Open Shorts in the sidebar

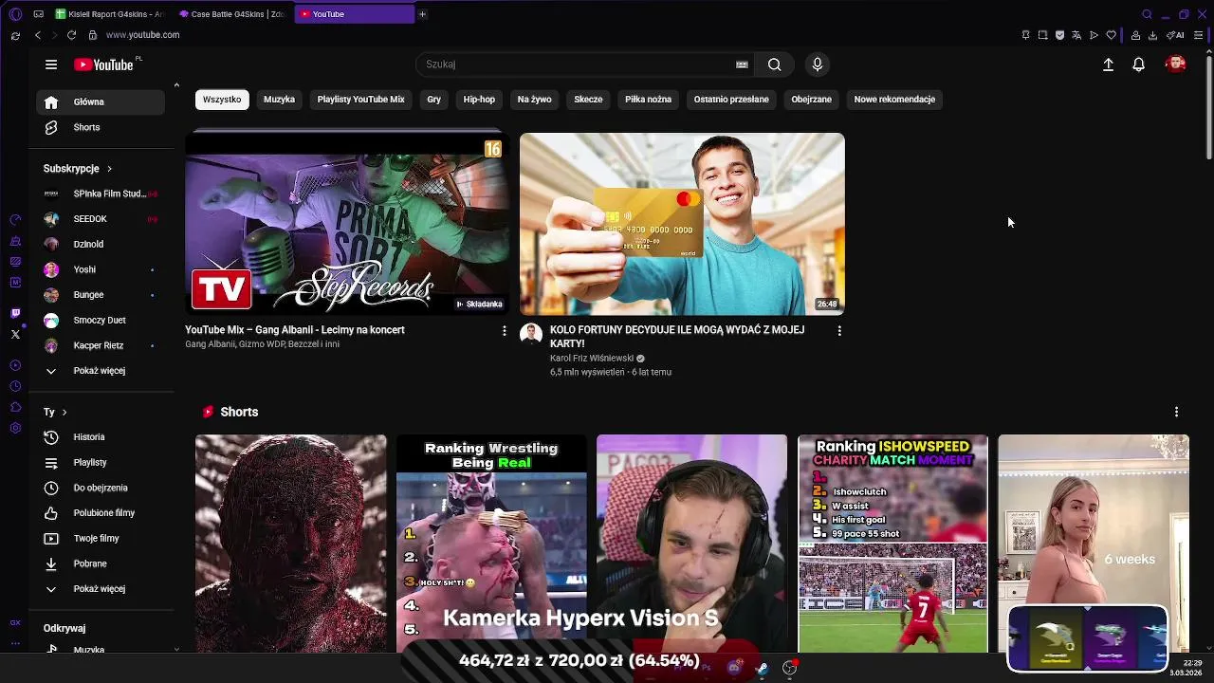click(101, 127)
